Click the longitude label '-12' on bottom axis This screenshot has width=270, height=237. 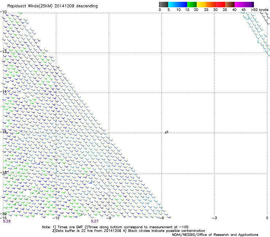(56, 218)
